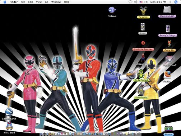Open the View menu
The width and height of the screenshot is (181, 136).
pos(39,2)
